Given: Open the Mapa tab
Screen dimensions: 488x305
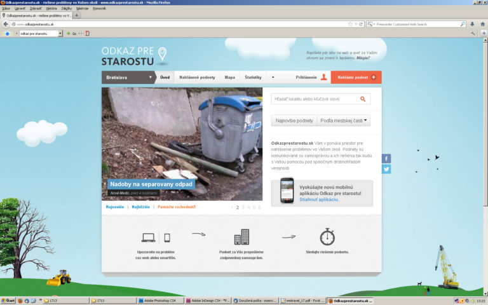Looking at the screenshot, I should [229, 78].
